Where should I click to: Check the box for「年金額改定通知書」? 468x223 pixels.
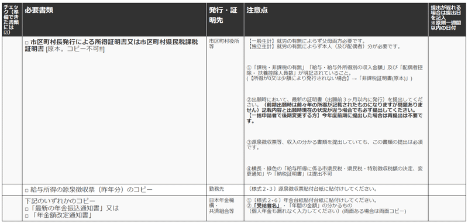pyautogui.click(x=26, y=216)
